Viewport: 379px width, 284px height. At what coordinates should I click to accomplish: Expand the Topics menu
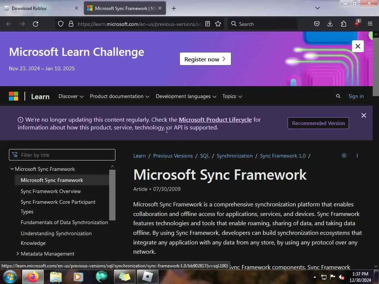click(232, 97)
